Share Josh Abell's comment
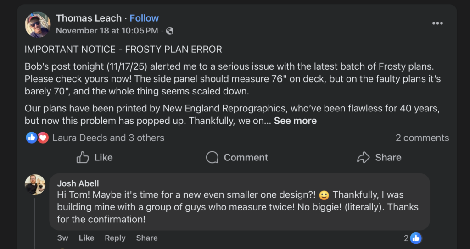 click(x=147, y=238)
